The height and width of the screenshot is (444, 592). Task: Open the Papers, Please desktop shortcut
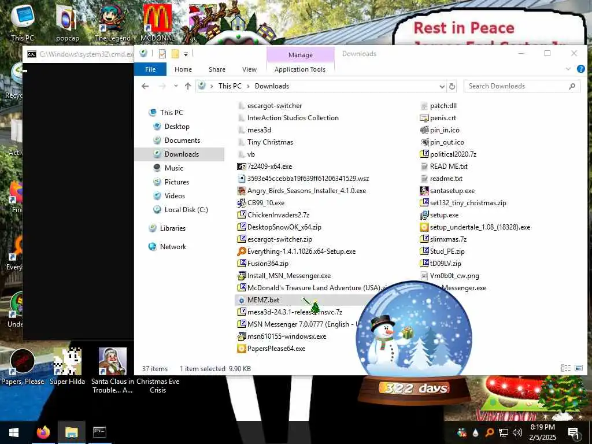click(23, 366)
